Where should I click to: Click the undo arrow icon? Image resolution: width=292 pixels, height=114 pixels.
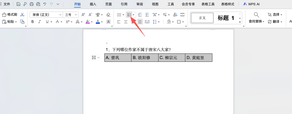(45, 4)
